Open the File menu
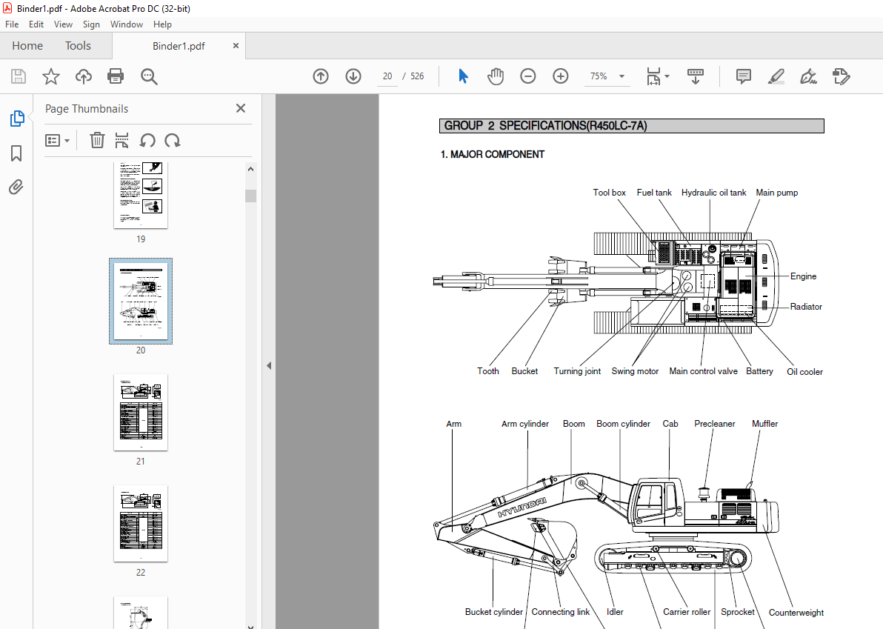 (x=12, y=24)
